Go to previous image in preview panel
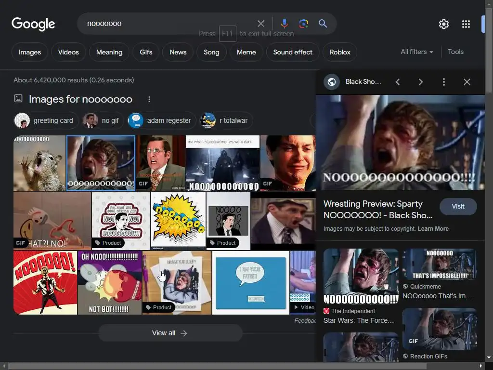Viewport: 493px width, 370px height. 398,82
